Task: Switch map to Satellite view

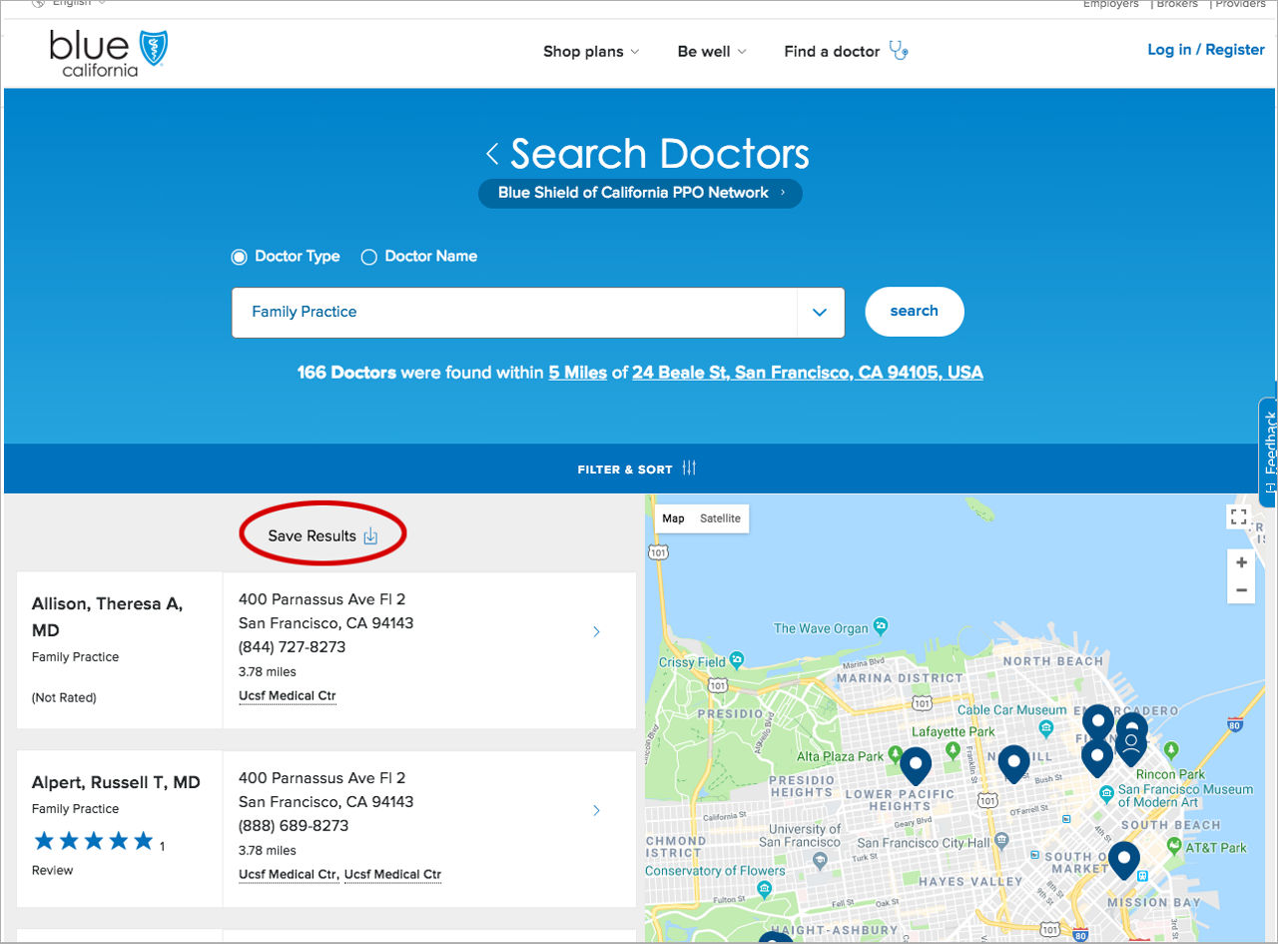Action: 720,518
